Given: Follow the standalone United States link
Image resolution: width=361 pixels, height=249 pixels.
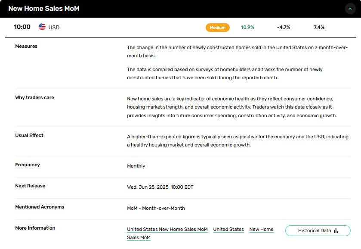Looking at the screenshot, I should [x=228, y=229].
